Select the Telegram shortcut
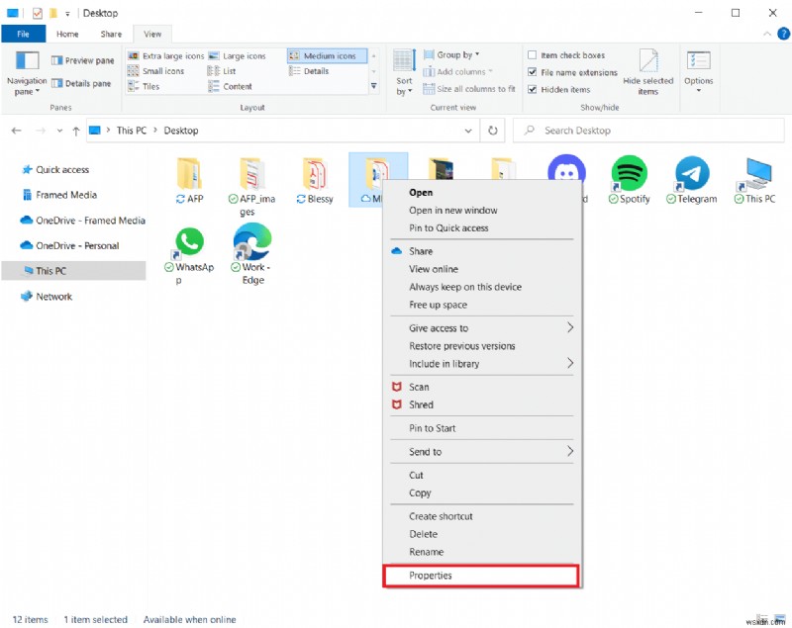 [x=692, y=180]
